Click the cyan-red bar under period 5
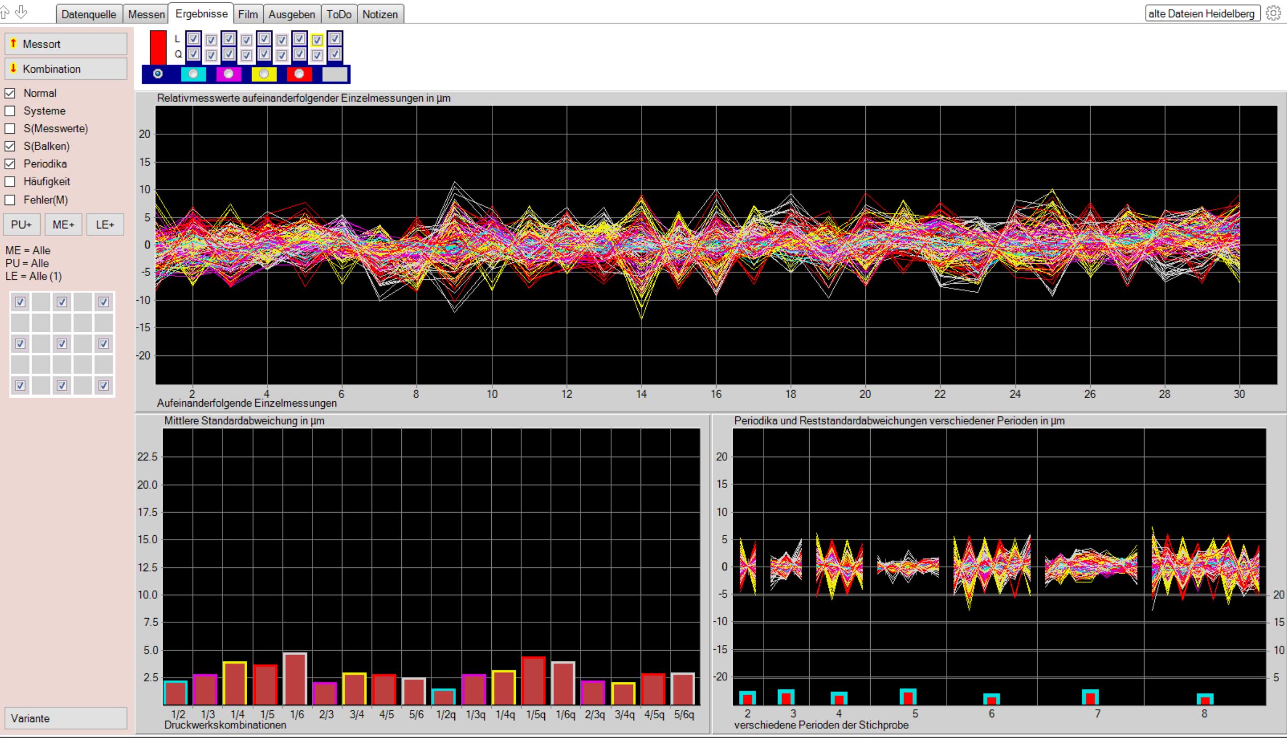 (x=908, y=696)
